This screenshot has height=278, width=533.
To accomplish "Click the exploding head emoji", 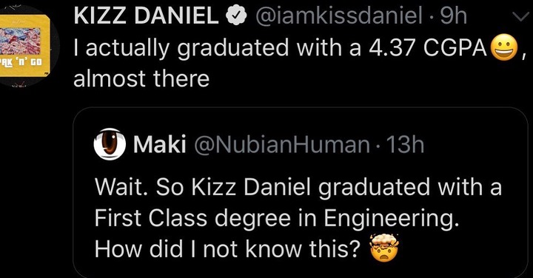I will click(x=384, y=248).
